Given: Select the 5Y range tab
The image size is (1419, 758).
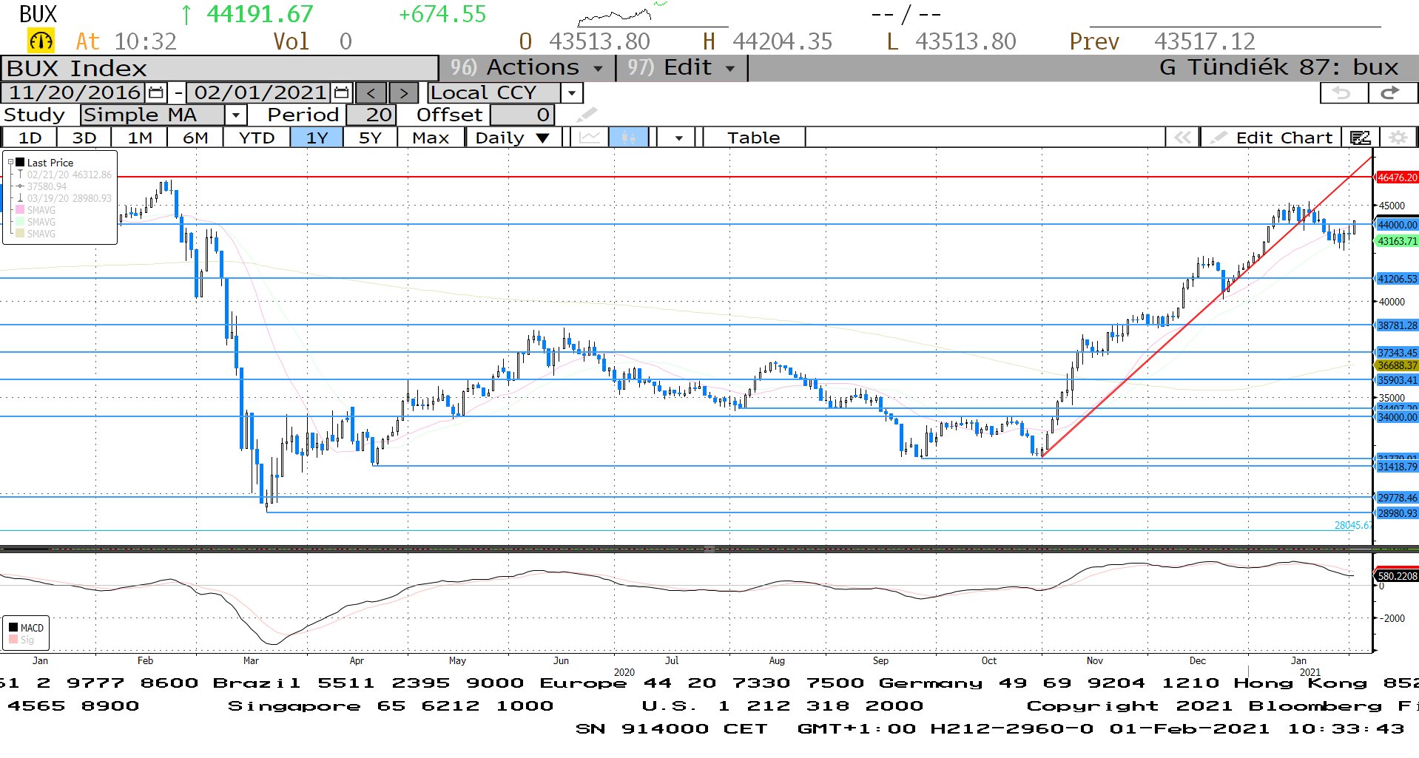Looking at the screenshot, I should click(370, 138).
